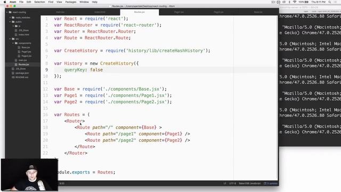Open the Edit menu
The width and height of the screenshot is (341, 192).
29,2
